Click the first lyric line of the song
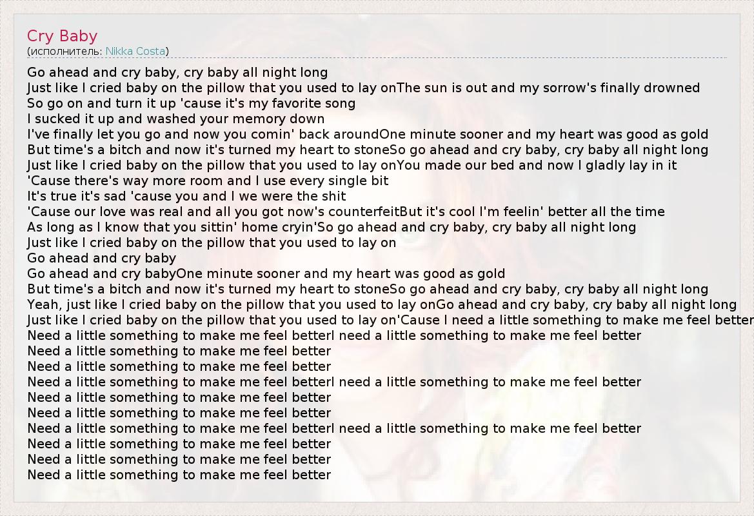 (x=177, y=72)
